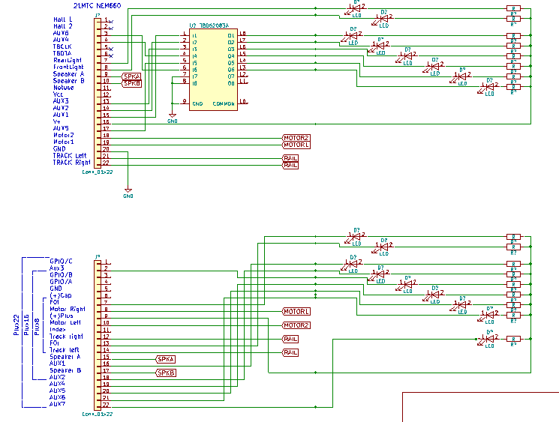
Task: Select the Conn_01x22 label under the upper connector
Action: (98, 172)
